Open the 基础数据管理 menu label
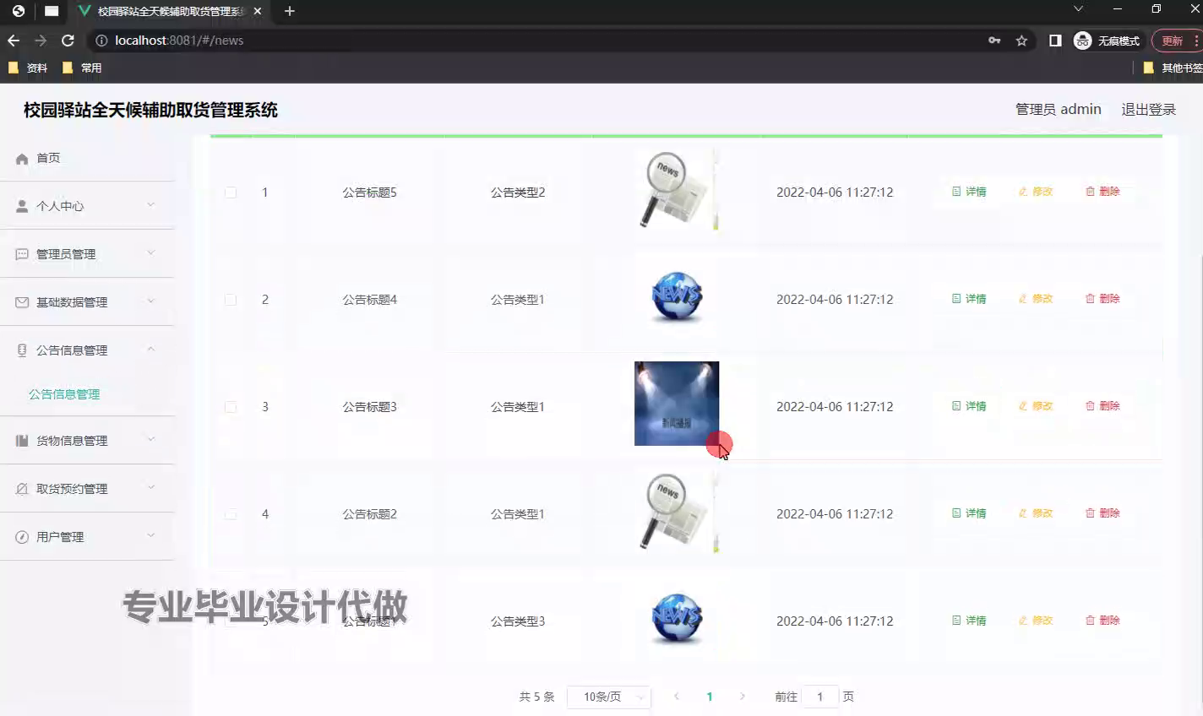 pos(72,302)
